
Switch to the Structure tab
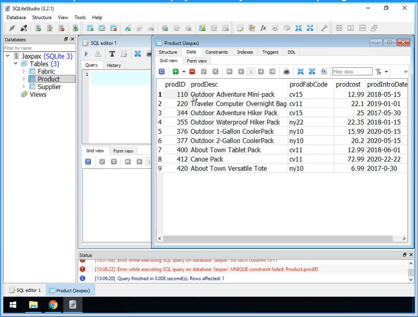[x=168, y=52]
